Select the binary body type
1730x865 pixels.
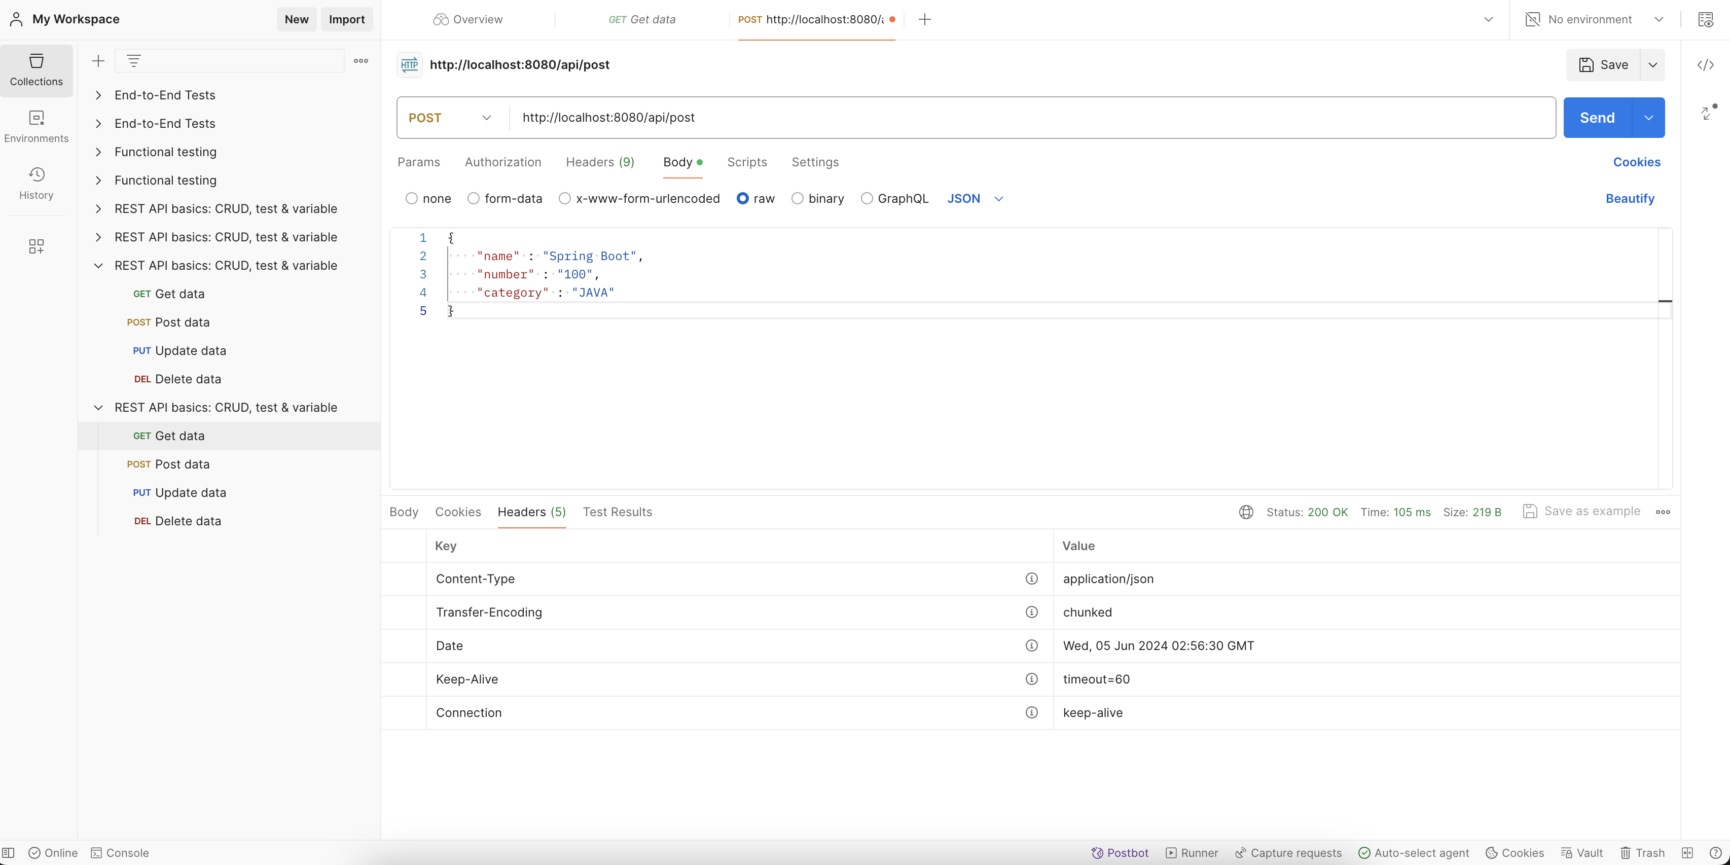[797, 199]
